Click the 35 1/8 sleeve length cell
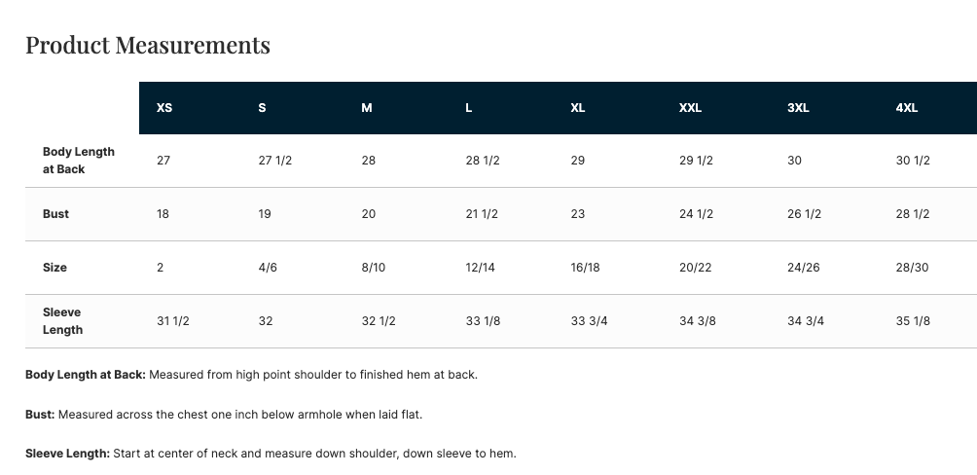This screenshot has height=475, width=977. 913,321
